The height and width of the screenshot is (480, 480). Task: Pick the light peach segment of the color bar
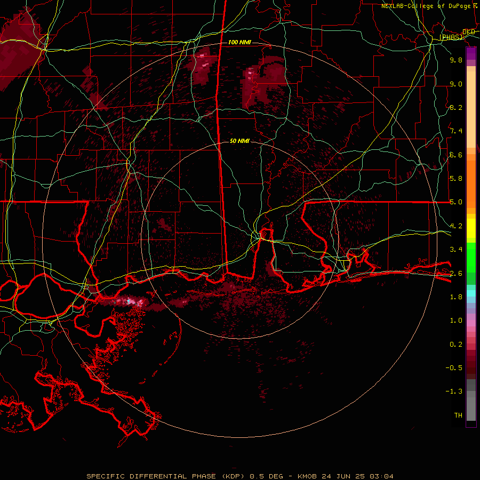[x=471, y=110]
